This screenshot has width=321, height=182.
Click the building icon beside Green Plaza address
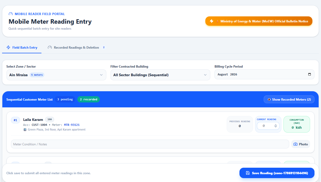coord(25,129)
